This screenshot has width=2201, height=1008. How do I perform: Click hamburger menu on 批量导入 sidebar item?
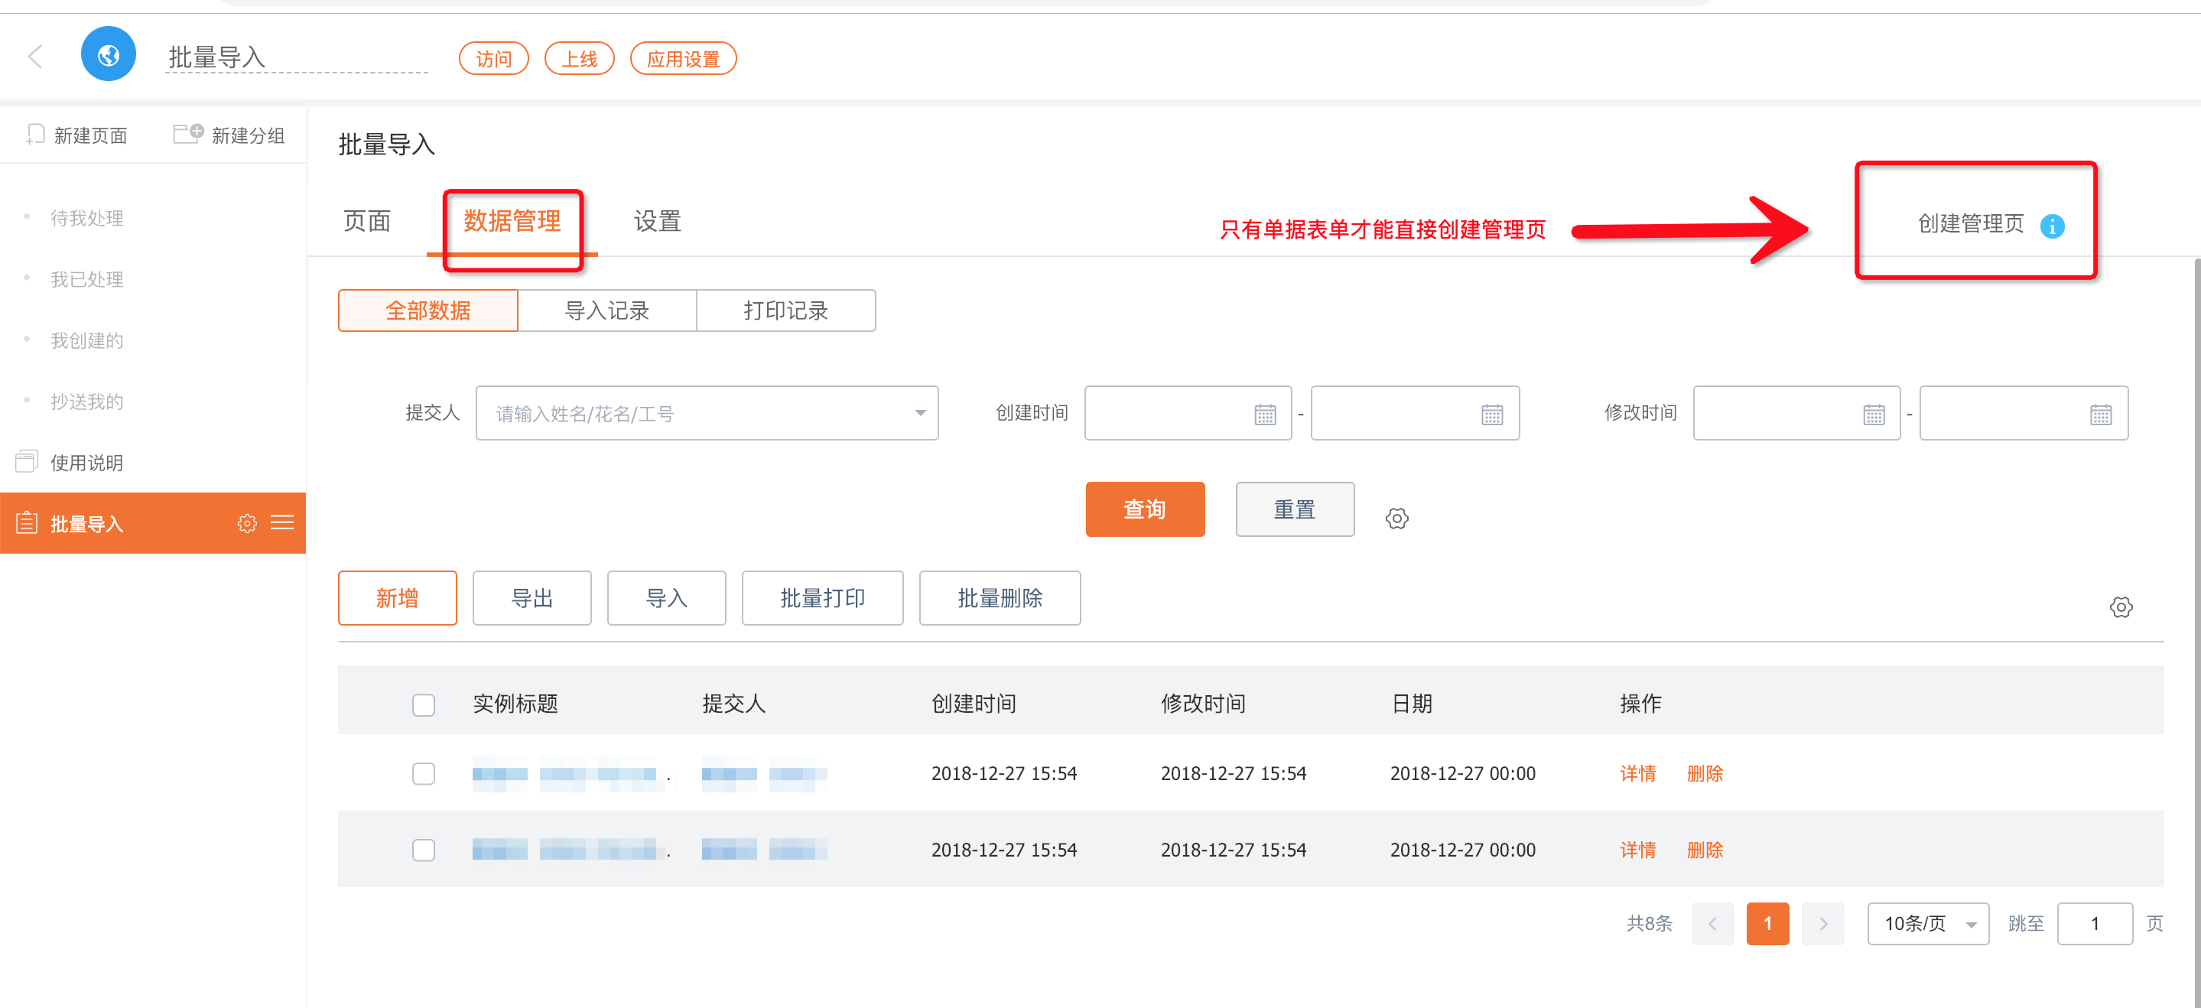pos(282,523)
